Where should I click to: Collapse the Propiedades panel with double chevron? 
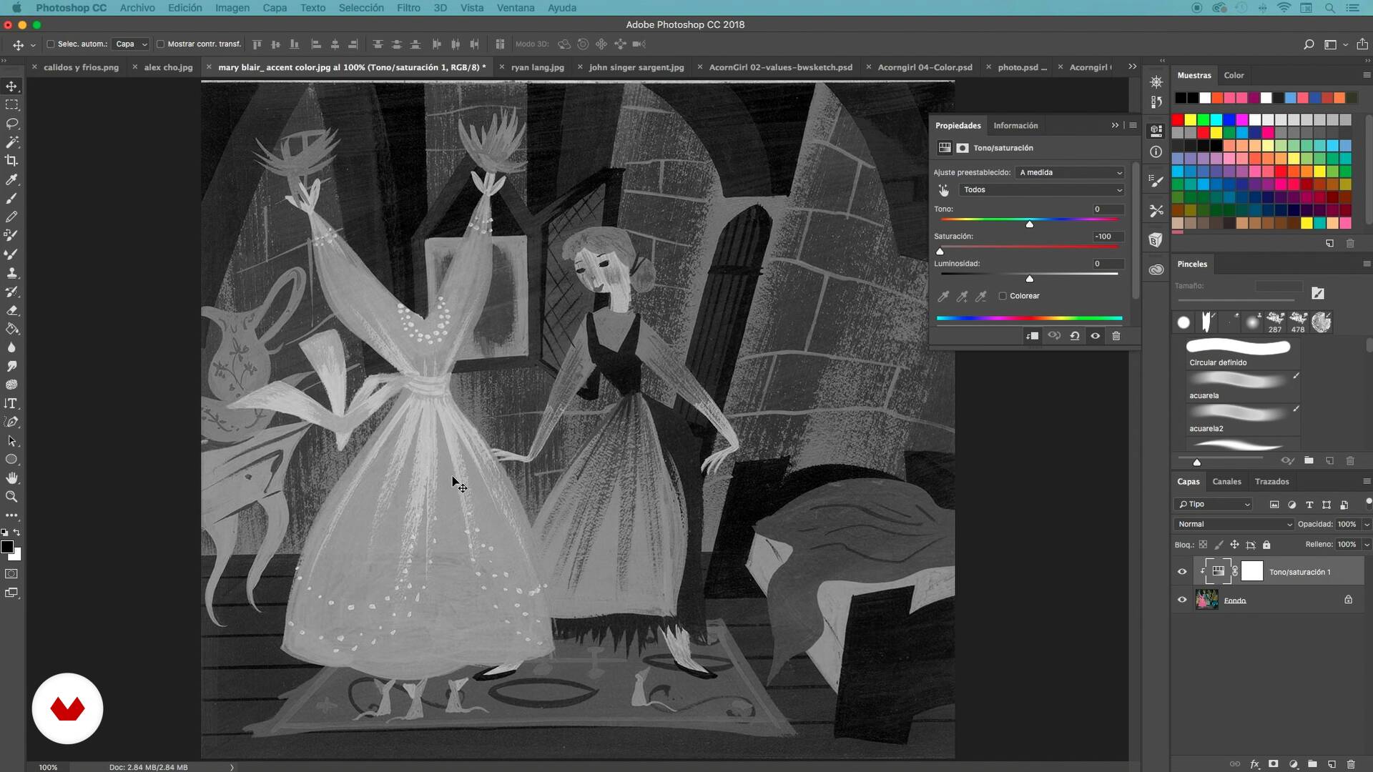click(x=1115, y=125)
